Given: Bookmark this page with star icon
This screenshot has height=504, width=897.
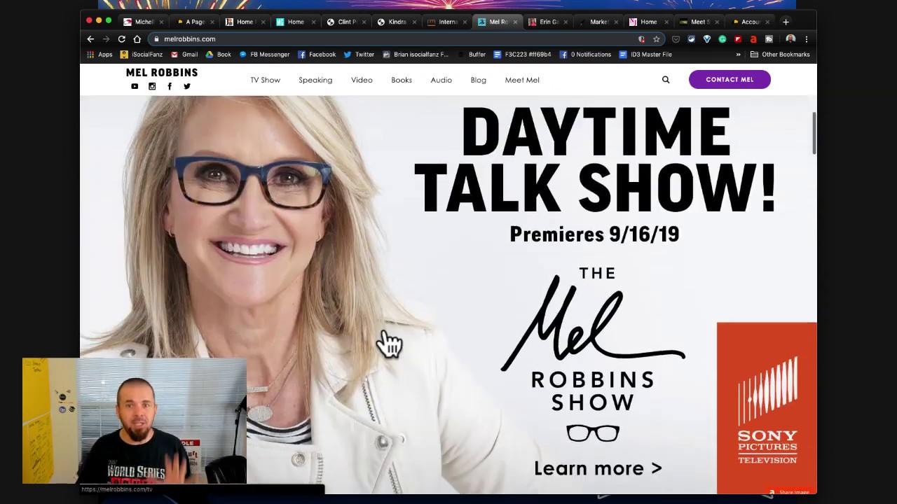Looking at the screenshot, I should point(657,39).
